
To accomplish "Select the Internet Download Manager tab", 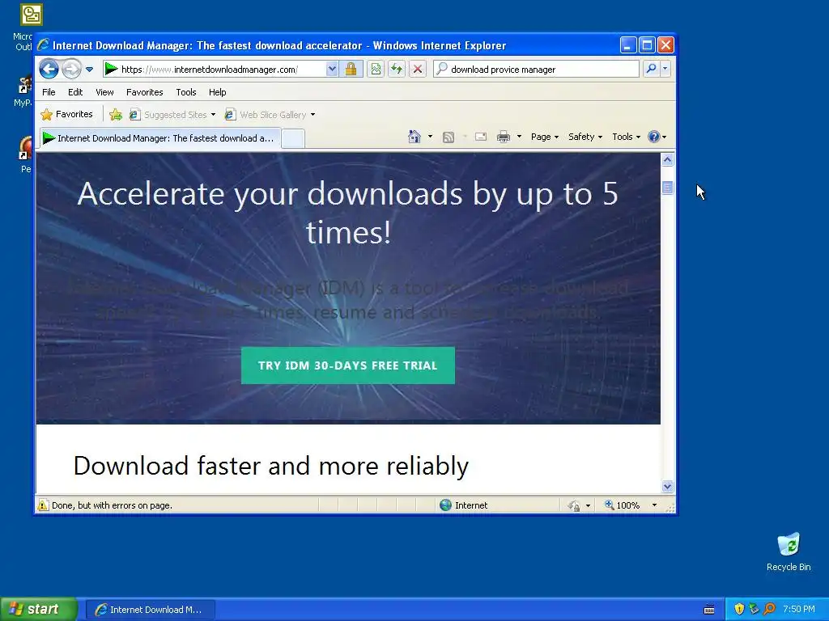I will [159, 138].
